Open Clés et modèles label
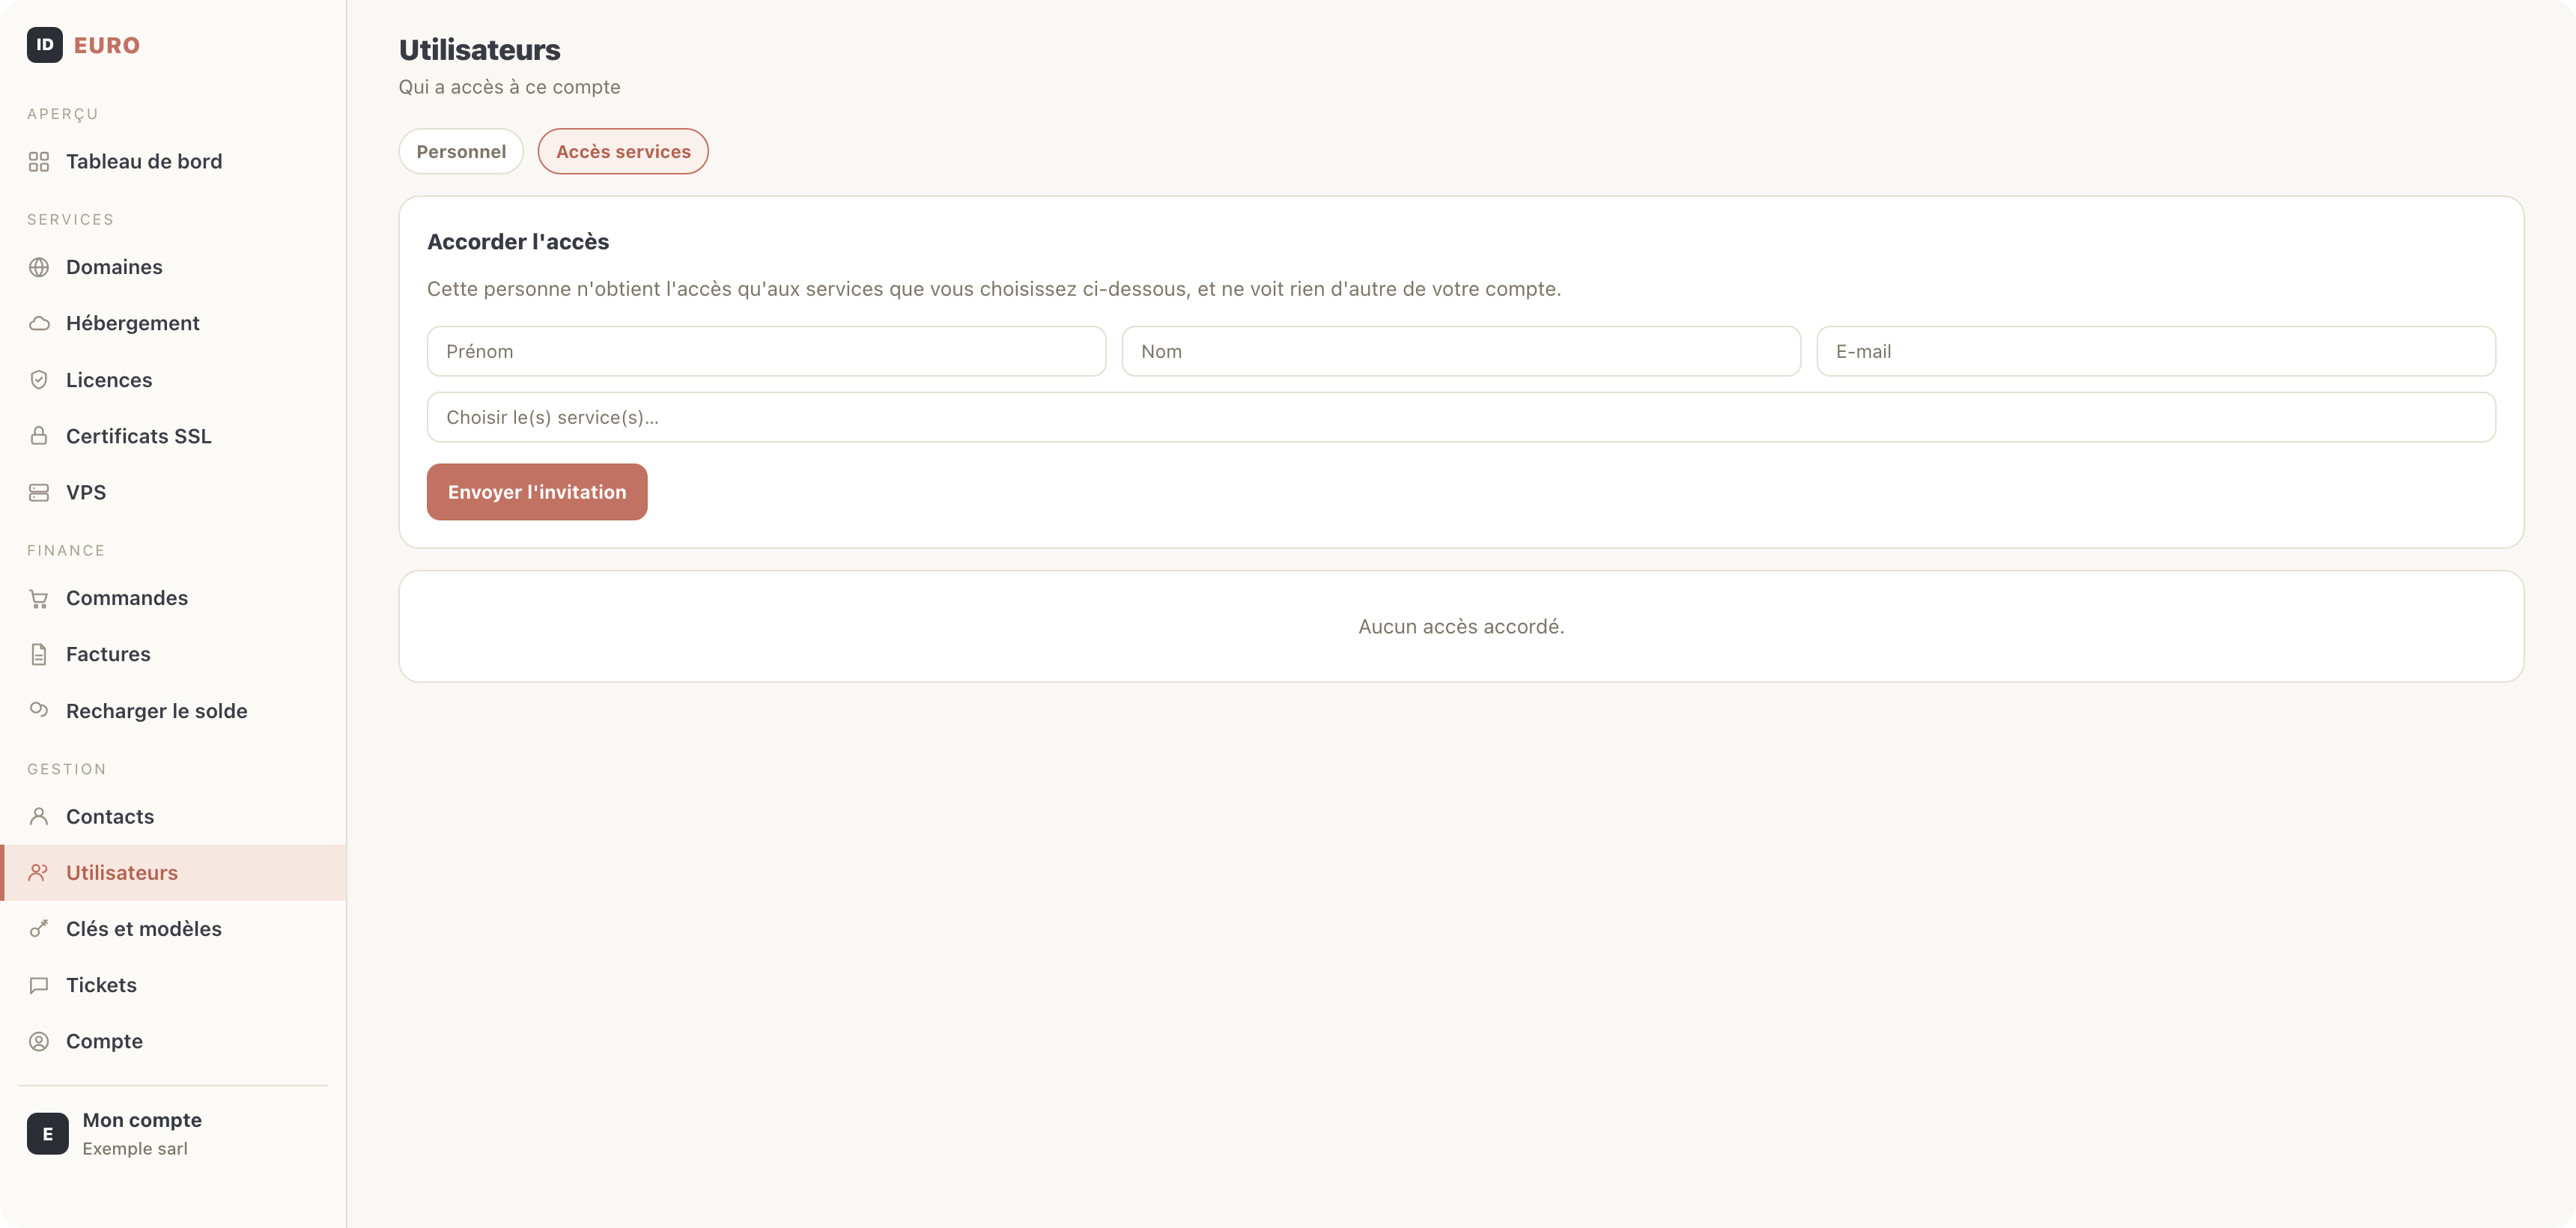 tap(144, 929)
